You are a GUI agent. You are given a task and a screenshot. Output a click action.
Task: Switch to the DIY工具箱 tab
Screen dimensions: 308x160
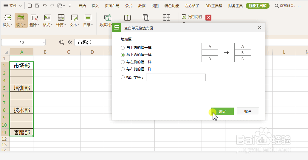(x=214, y=6)
